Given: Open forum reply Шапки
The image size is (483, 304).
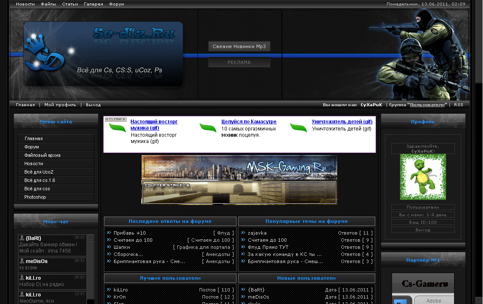Looking at the screenshot, I should 122,247.
